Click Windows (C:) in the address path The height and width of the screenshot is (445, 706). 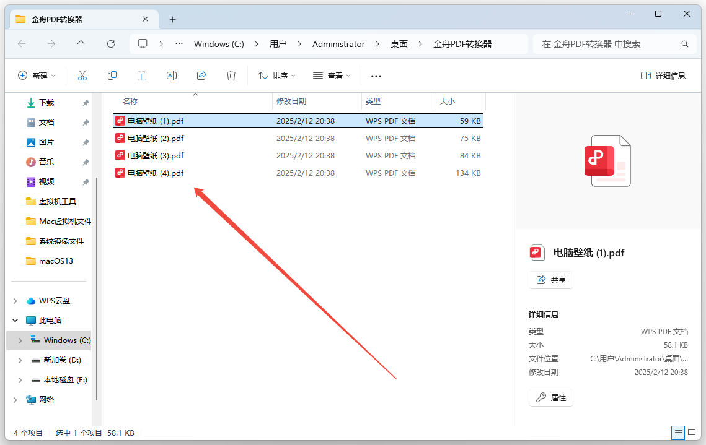click(x=219, y=43)
